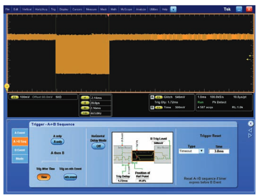The width and height of the screenshot is (259, 196).
Task: Select the left vertical cursor line on waveform
Action: (x=56, y=53)
